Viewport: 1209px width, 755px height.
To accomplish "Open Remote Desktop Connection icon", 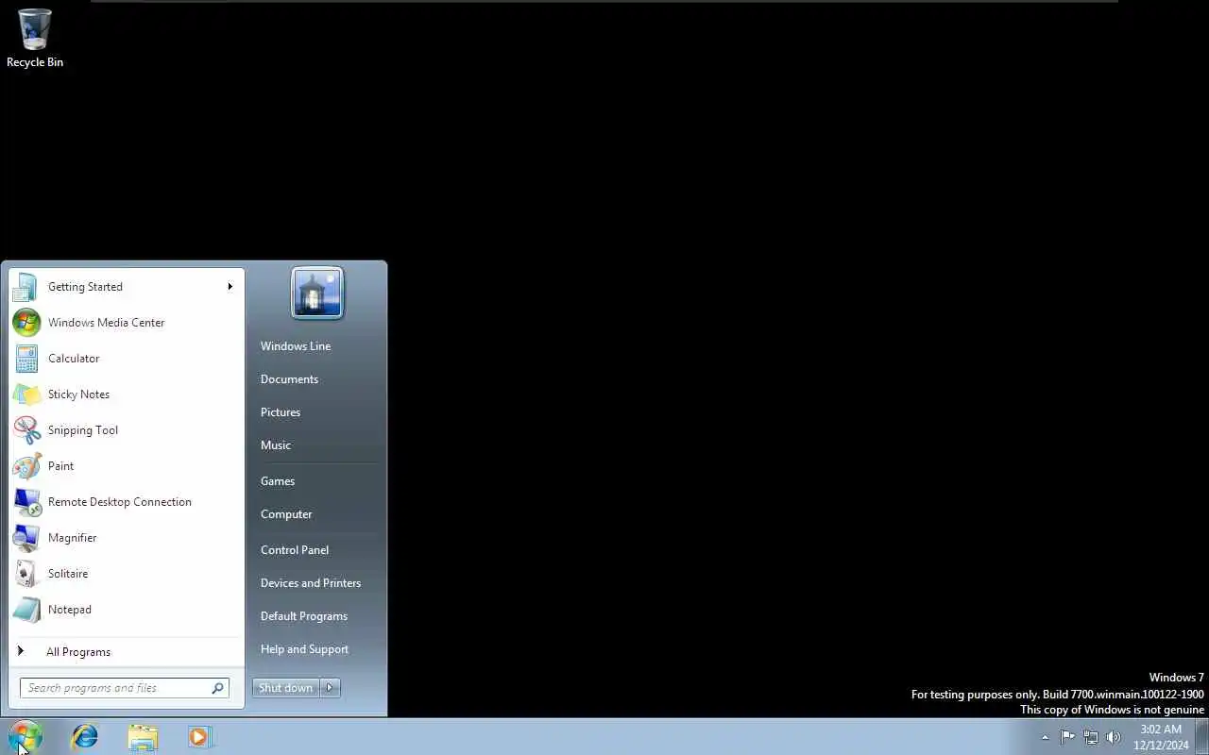I will (x=26, y=502).
